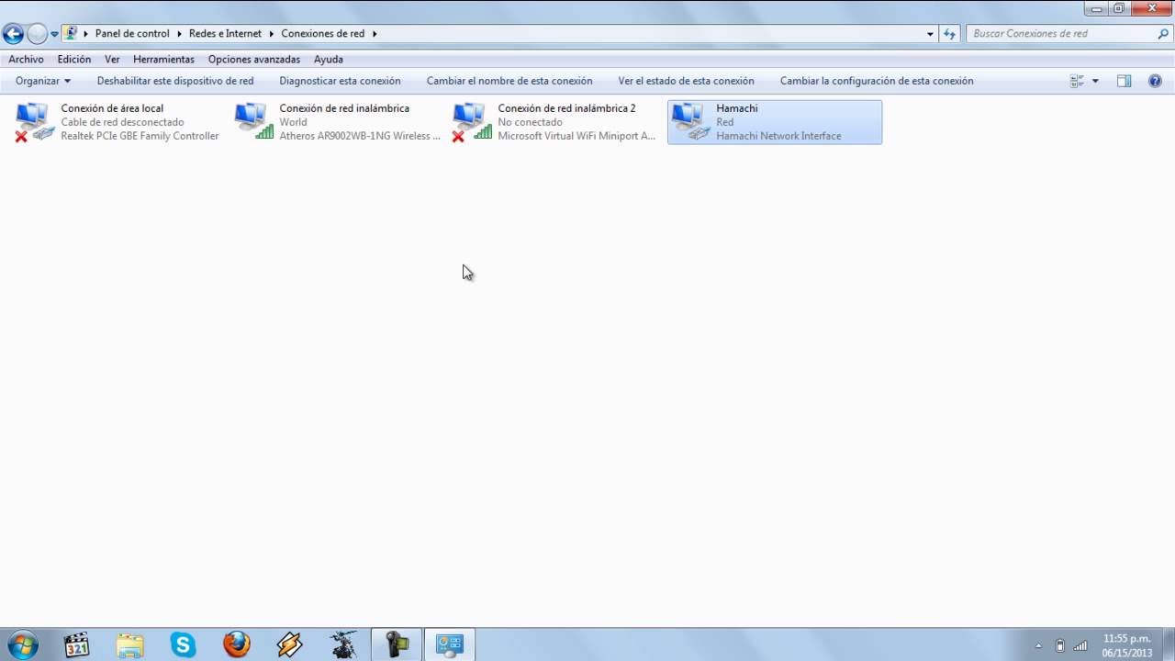
Task: Select 'Conexión de red inalámbrica' World adapter icon
Action: click(253, 121)
